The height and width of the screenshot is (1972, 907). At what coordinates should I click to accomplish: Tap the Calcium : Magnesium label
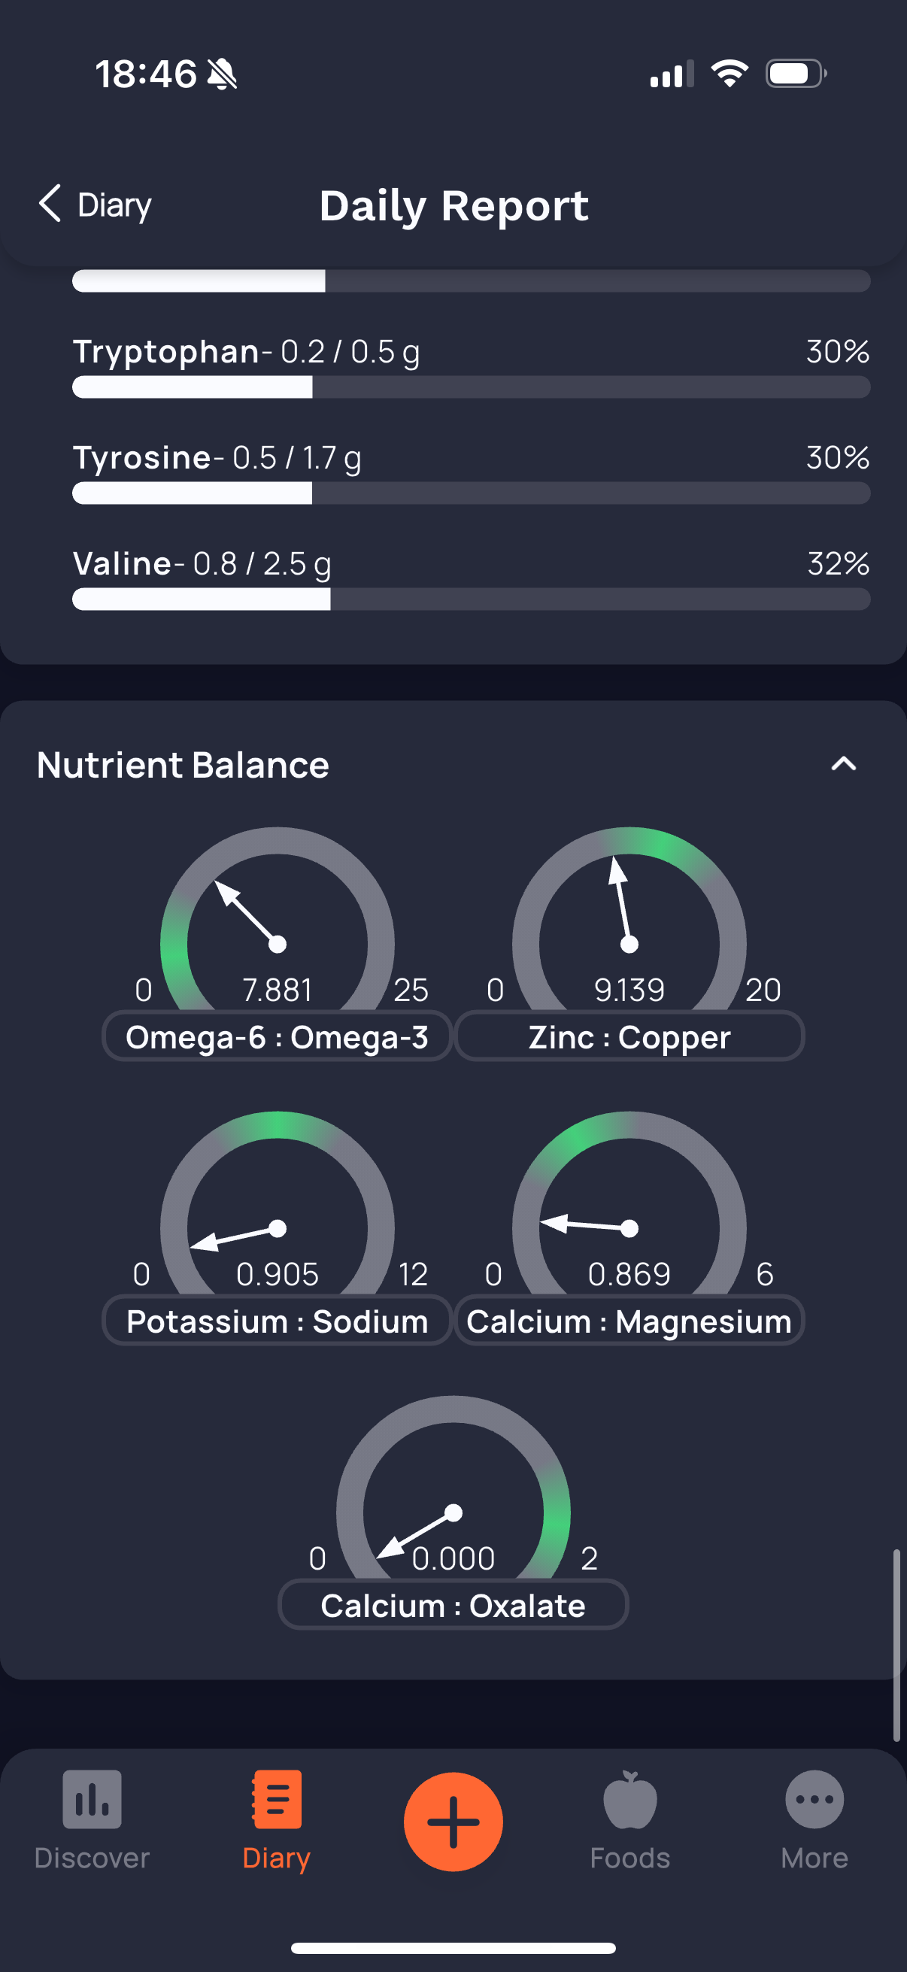[629, 1321]
